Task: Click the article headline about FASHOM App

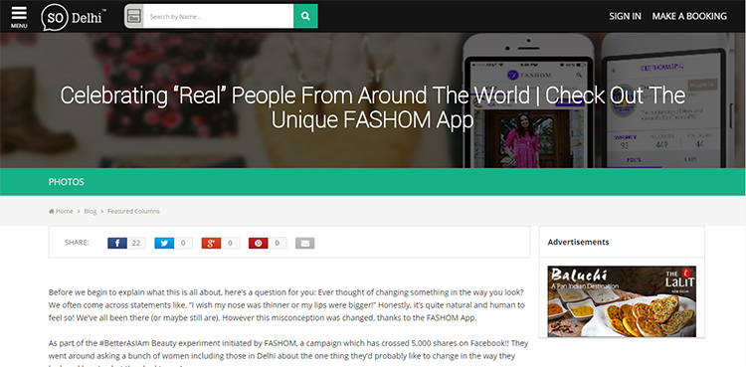Action: point(373,108)
